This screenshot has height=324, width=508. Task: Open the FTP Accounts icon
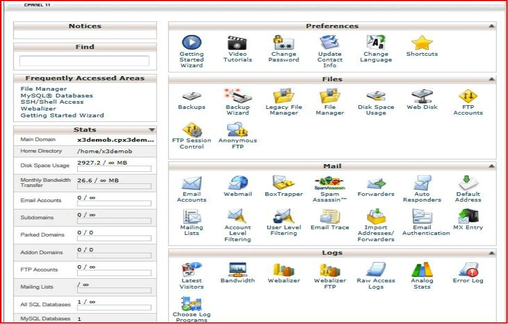tap(468, 95)
